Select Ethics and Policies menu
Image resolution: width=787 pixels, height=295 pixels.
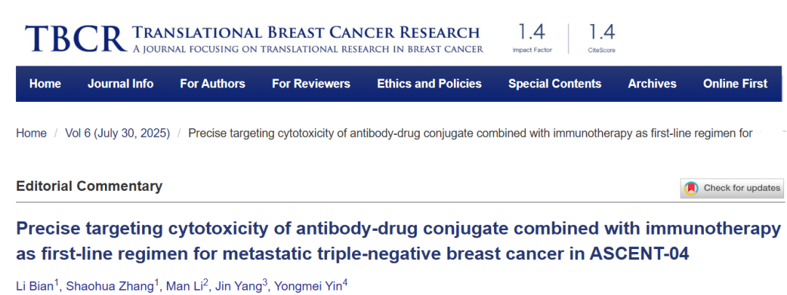429,84
